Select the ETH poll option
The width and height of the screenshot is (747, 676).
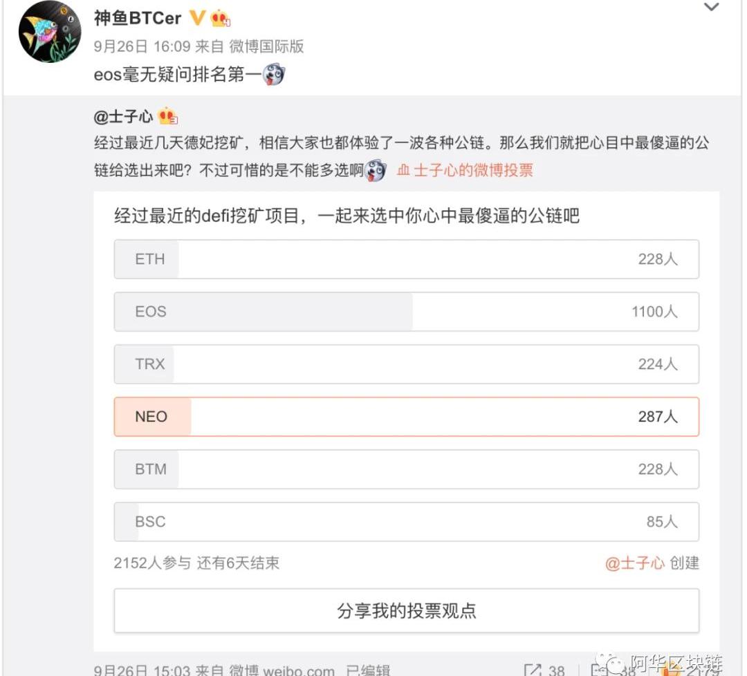click(x=406, y=259)
